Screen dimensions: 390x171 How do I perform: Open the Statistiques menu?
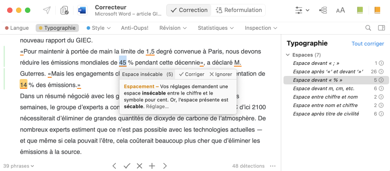click(x=216, y=28)
